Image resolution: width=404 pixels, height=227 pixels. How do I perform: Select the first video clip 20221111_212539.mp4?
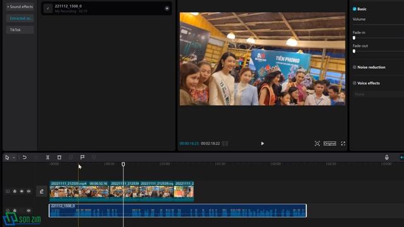click(80, 191)
